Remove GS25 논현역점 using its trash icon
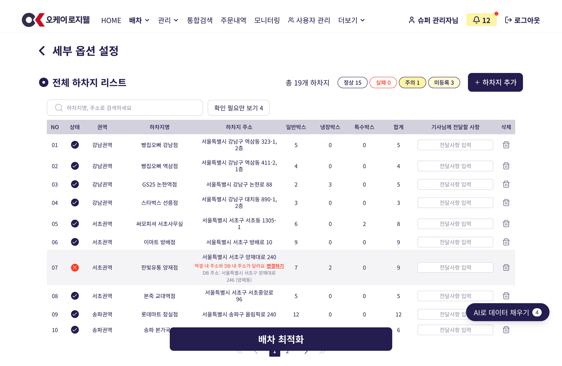This screenshot has width=562, height=366. click(x=506, y=184)
